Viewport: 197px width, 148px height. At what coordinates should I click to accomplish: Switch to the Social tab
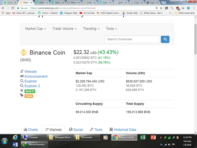(x=76, y=129)
